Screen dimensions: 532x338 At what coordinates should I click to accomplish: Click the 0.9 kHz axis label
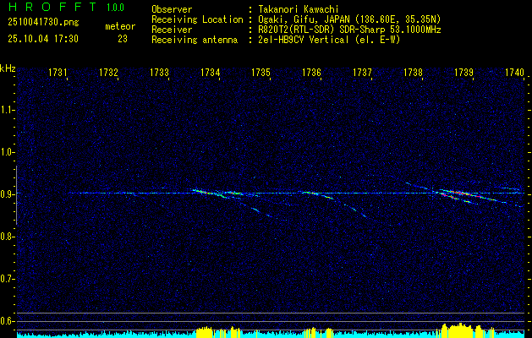pos(7,194)
